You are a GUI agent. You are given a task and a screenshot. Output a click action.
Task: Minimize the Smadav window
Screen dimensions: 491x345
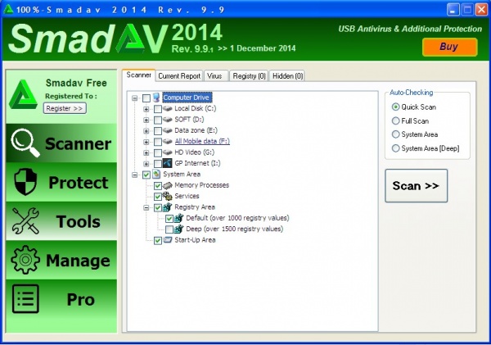(x=453, y=10)
